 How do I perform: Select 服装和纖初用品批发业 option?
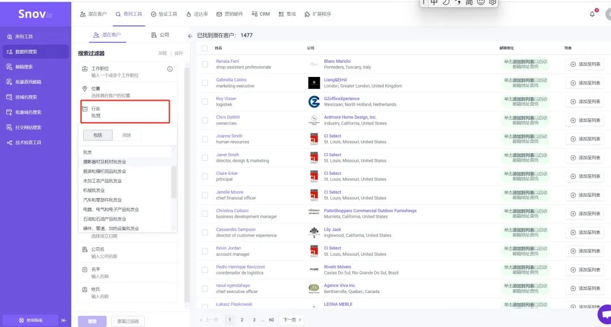(105, 171)
